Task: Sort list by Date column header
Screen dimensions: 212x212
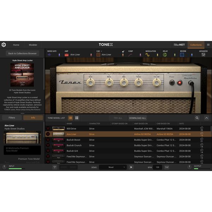Action: (182, 124)
